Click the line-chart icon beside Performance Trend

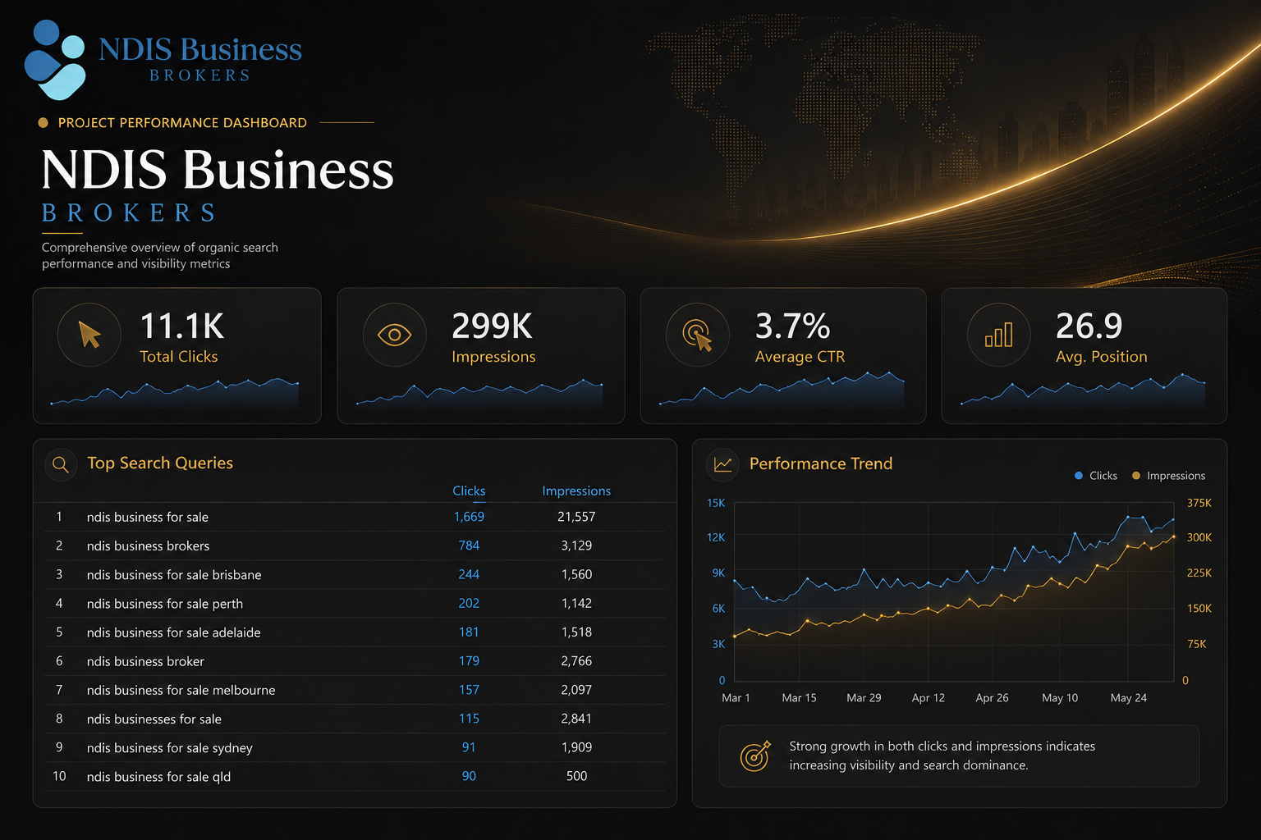[x=722, y=464]
